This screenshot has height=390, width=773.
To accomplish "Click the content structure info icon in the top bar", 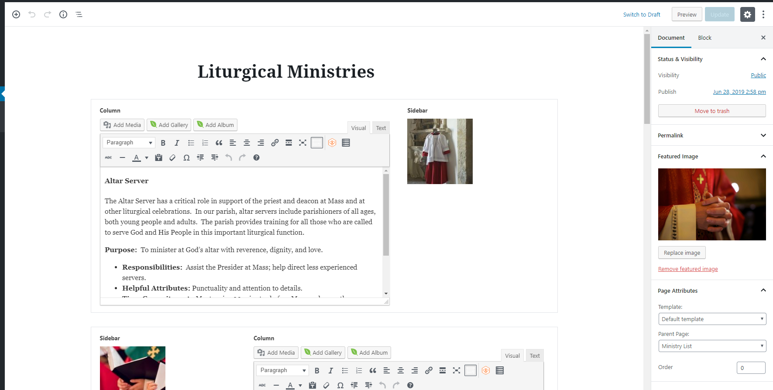I will tap(63, 14).
